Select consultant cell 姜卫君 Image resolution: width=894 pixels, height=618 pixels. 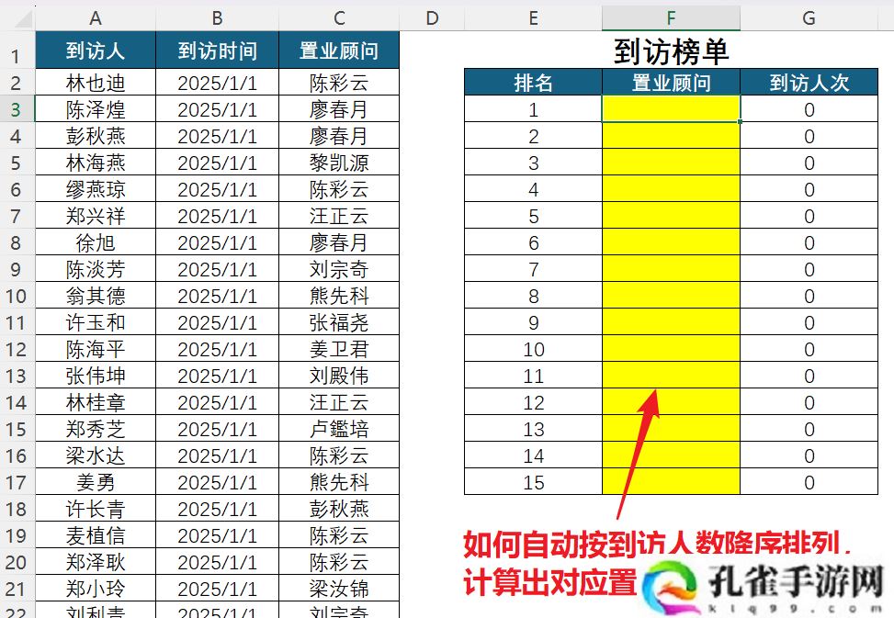(x=339, y=349)
